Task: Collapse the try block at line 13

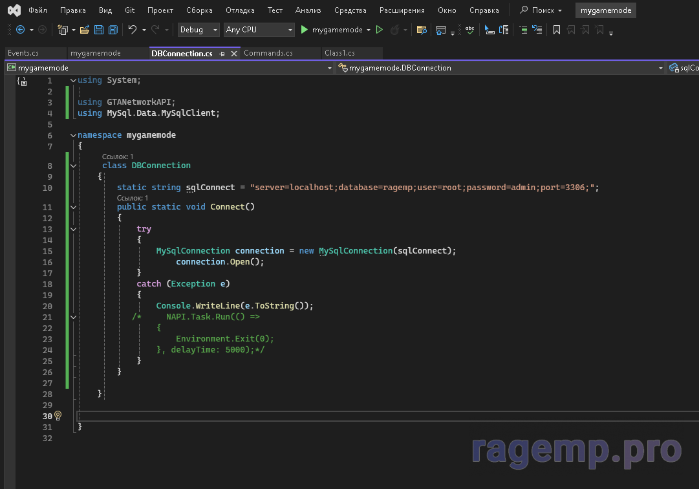Action: [x=73, y=229]
